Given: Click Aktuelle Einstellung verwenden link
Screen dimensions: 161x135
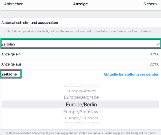Looking at the screenshot, I should tap(131, 74).
